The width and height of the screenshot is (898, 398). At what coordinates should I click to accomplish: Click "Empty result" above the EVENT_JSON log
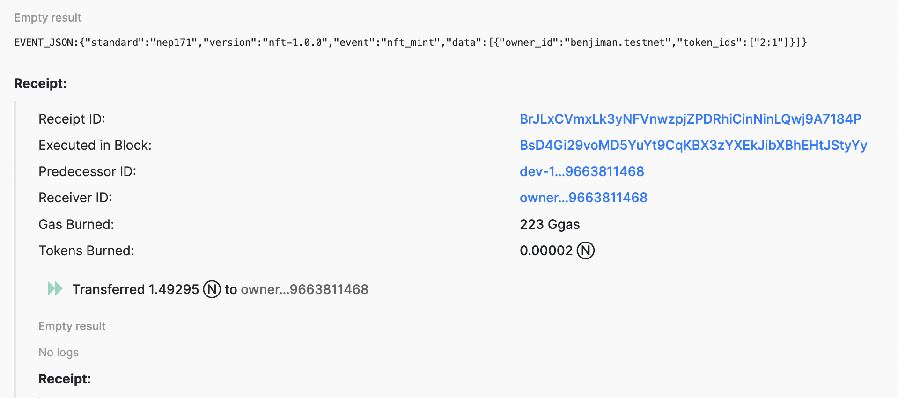(48, 18)
